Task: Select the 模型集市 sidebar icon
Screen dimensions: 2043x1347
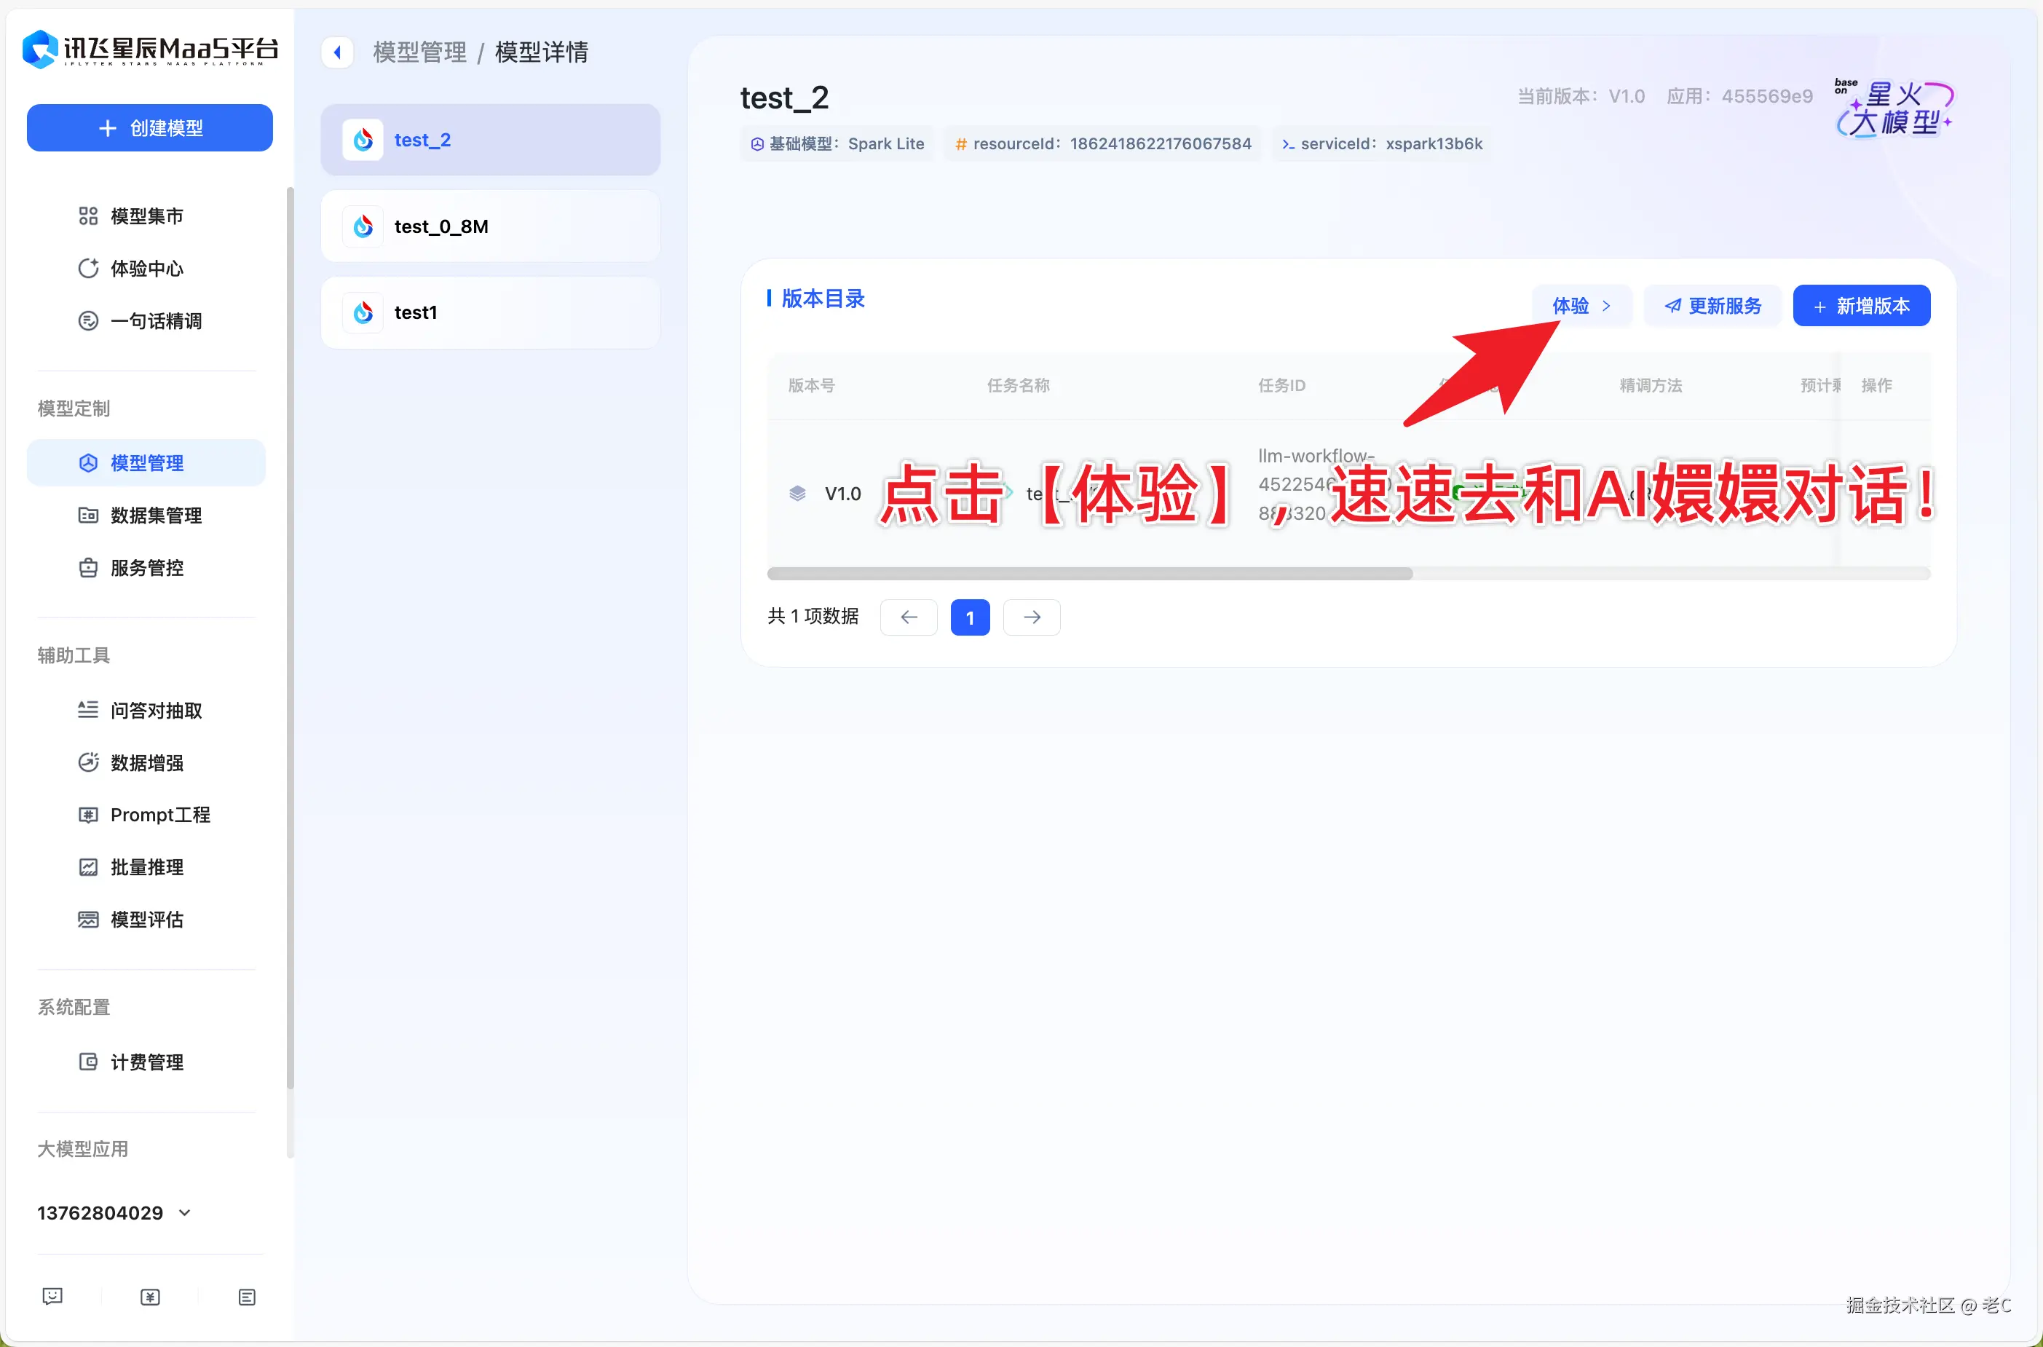Action: click(88, 216)
